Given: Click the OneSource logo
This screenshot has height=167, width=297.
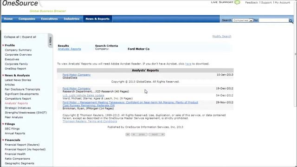Looking at the screenshot, I should tap(20, 3).
